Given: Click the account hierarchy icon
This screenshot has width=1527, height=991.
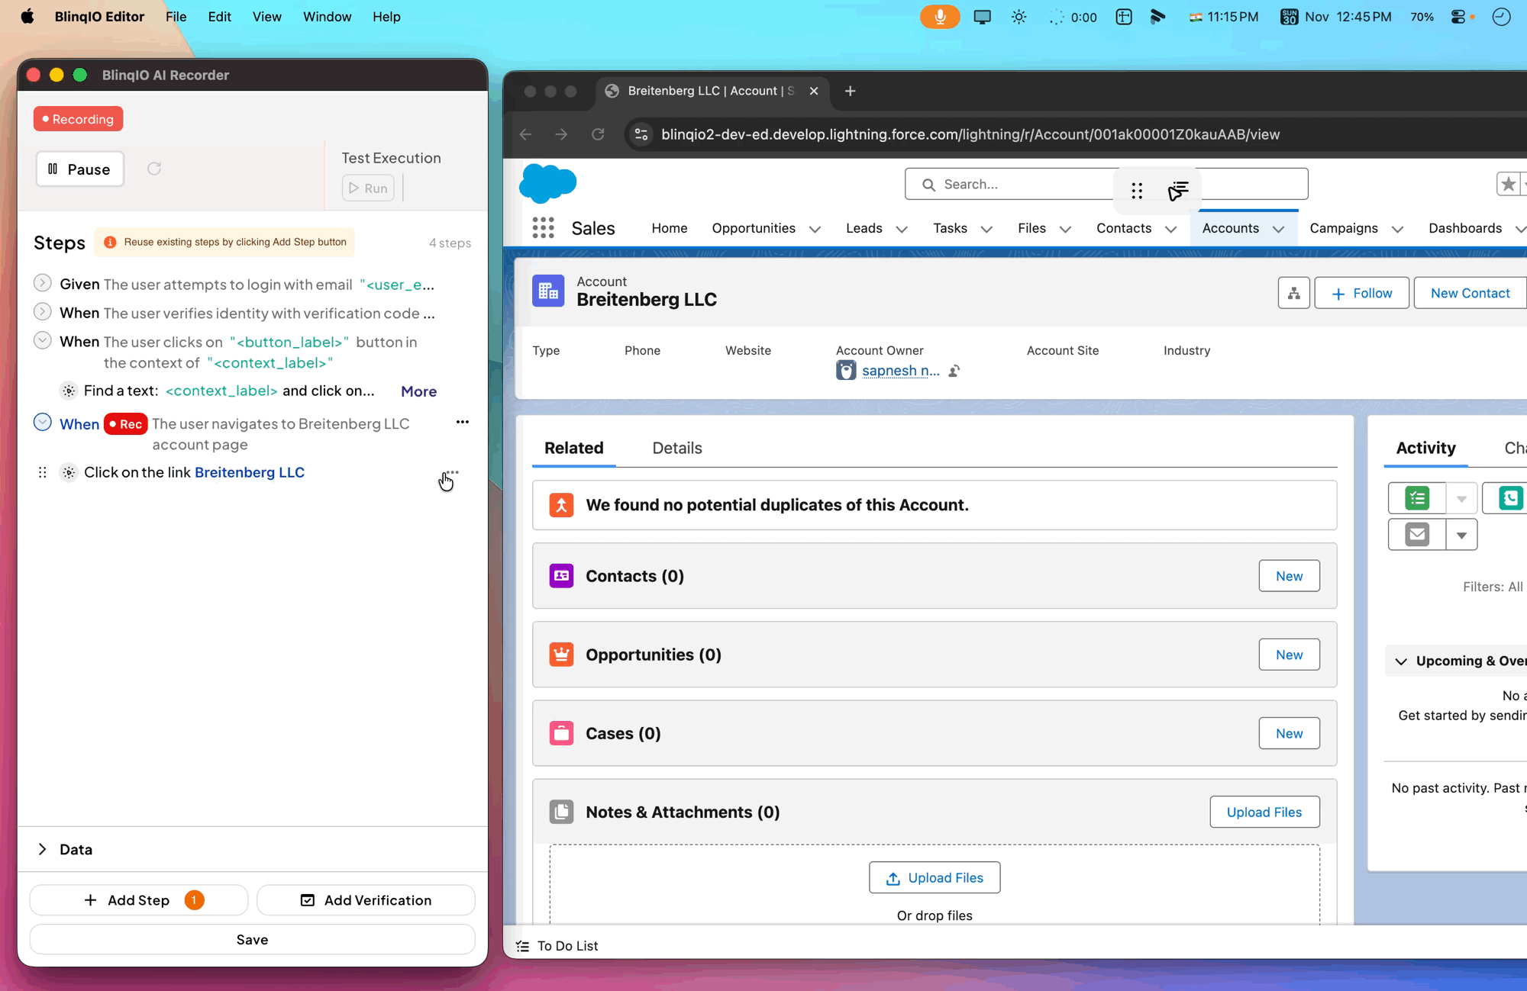Looking at the screenshot, I should 1293,294.
